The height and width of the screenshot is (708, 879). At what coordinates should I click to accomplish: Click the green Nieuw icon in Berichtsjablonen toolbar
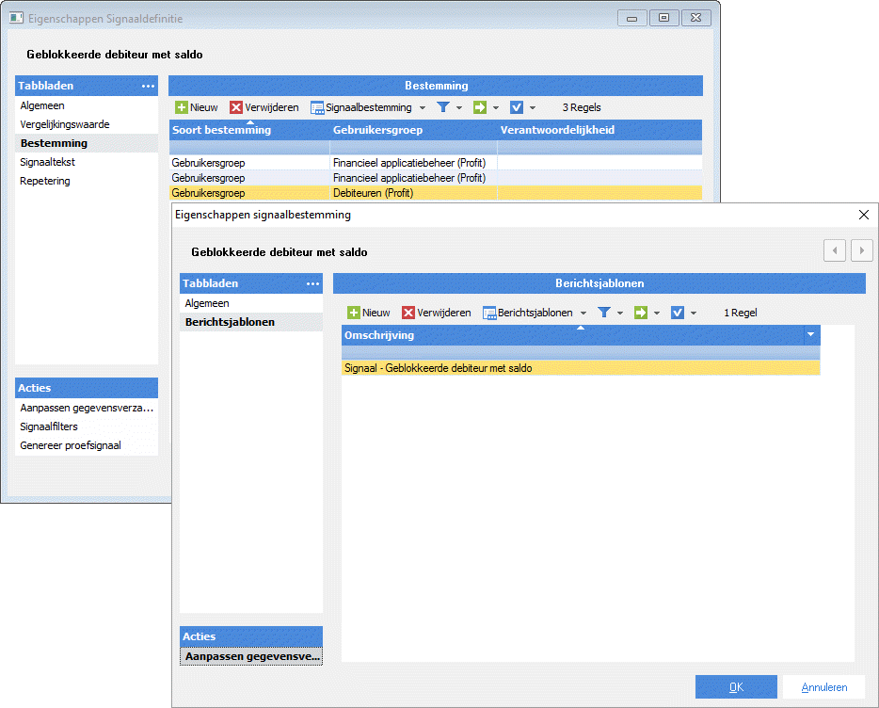(354, 313)
